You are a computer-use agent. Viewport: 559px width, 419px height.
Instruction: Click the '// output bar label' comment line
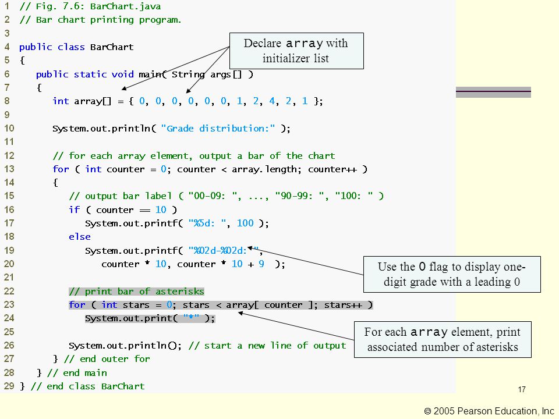click(x=226, y=196)
